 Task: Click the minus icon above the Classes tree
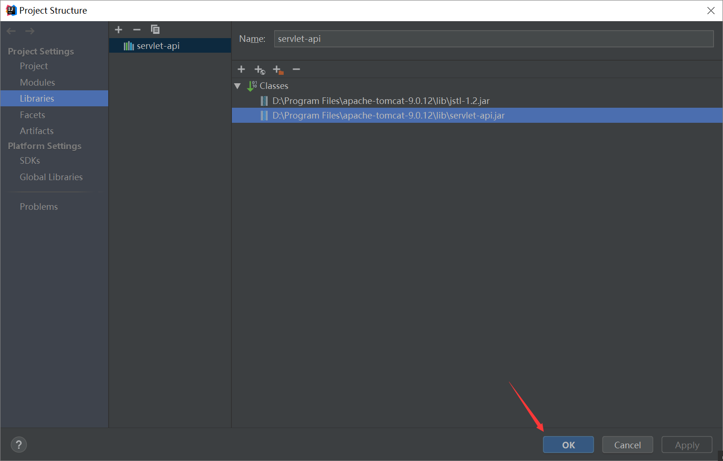296,69
